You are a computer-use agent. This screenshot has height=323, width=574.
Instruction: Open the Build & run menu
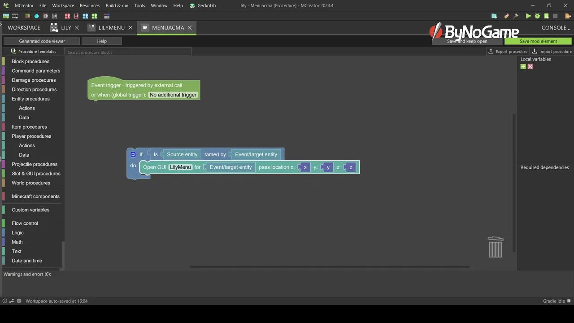coord(117,5)
